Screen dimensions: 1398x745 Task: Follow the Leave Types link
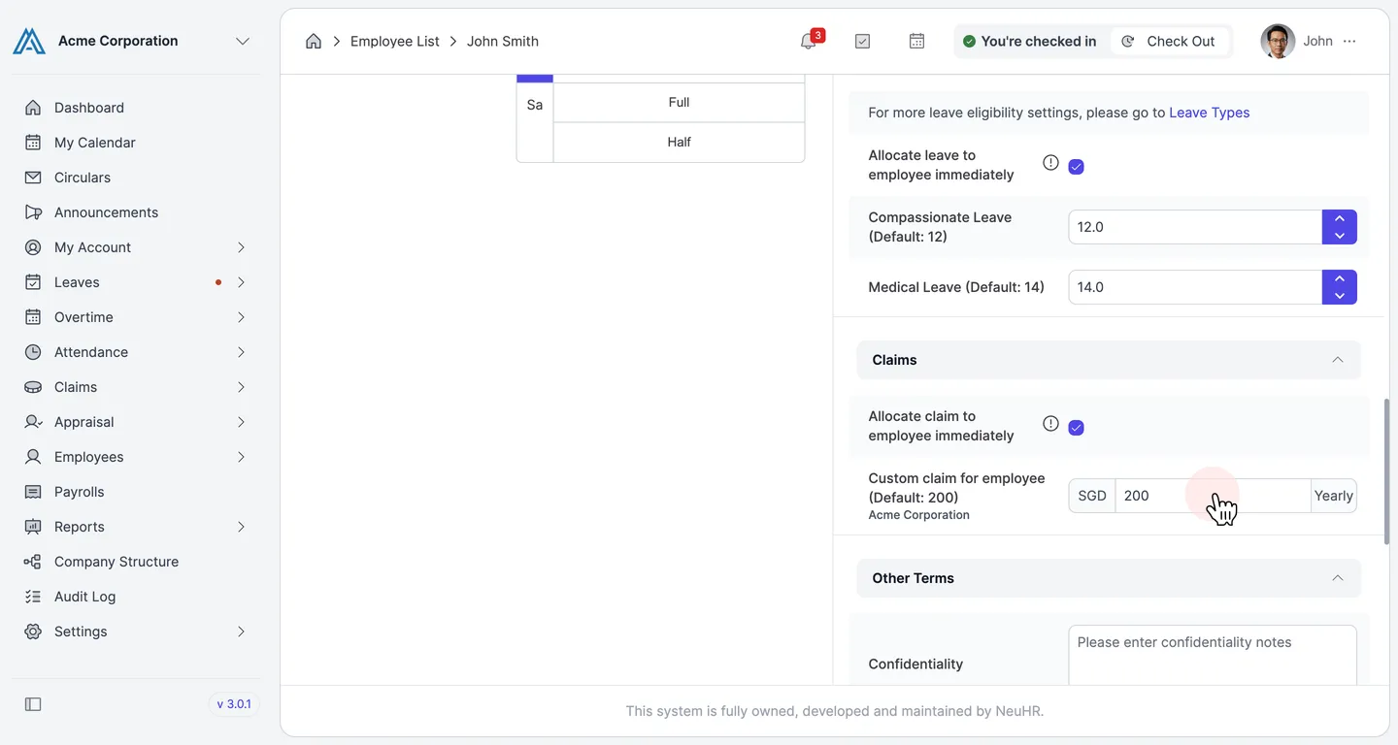click(1209, 113)
